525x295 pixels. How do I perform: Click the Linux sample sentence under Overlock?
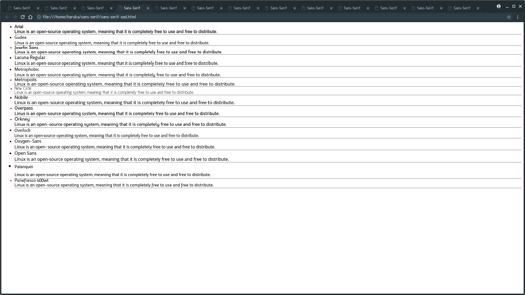point(107,136)
